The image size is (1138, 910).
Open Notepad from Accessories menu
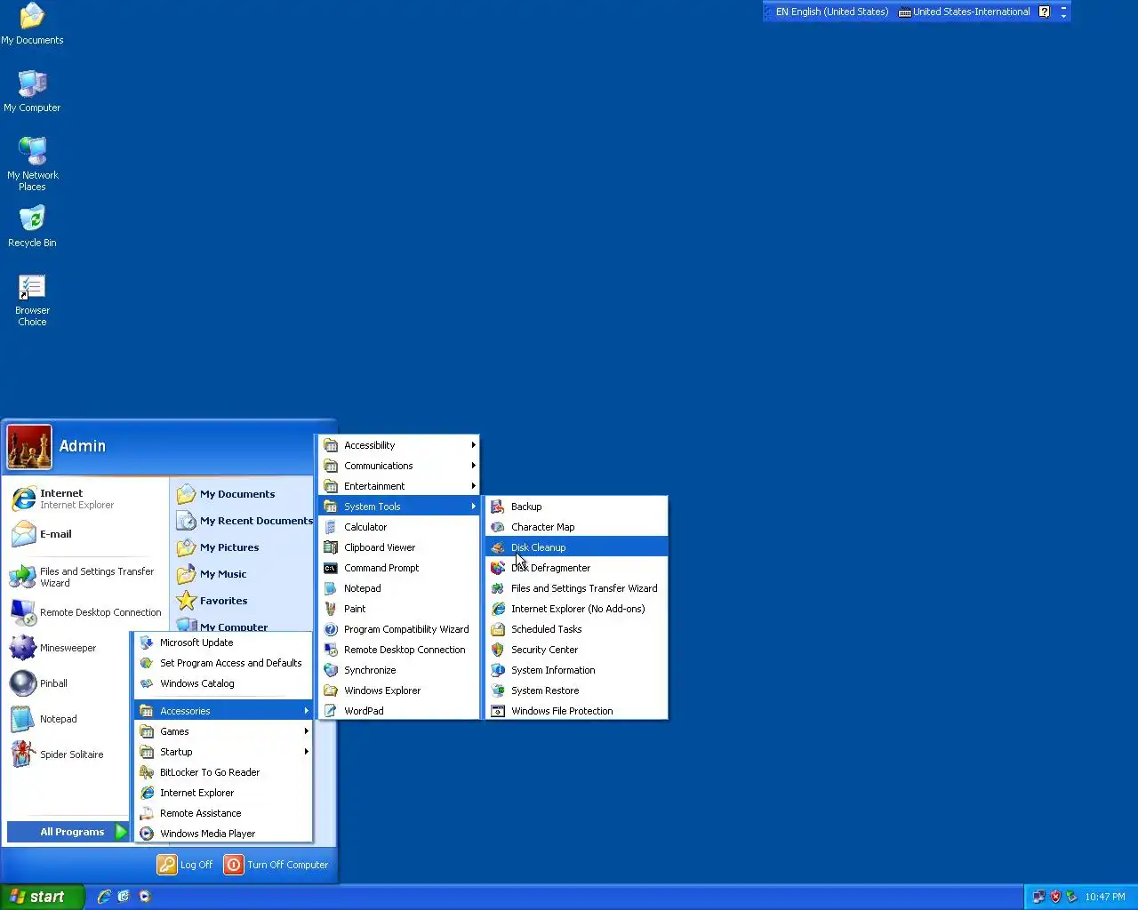[399, 588]
